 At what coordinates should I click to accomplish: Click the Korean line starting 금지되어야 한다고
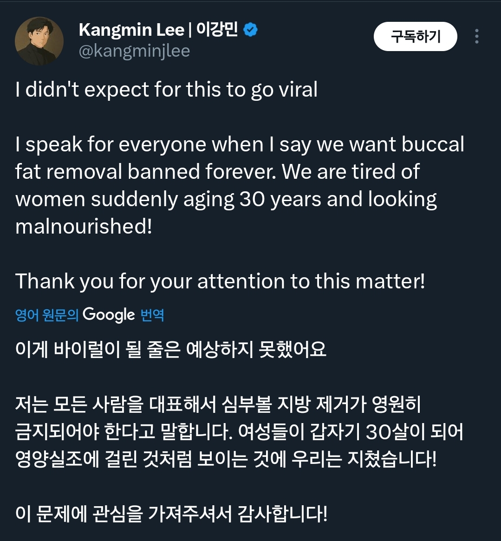[239, 432]
